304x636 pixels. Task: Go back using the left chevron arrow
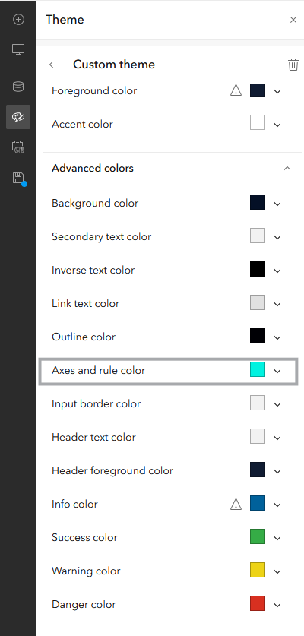coord(52,65)
